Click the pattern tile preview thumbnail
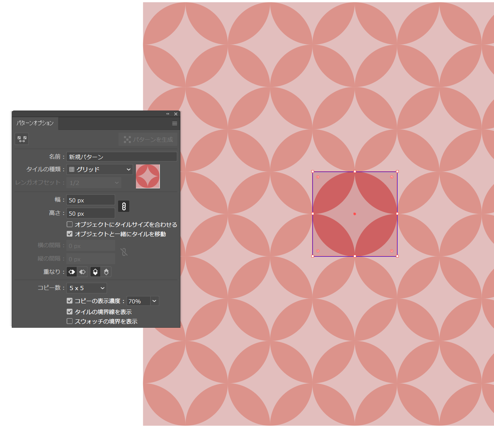 click(148, 176)
